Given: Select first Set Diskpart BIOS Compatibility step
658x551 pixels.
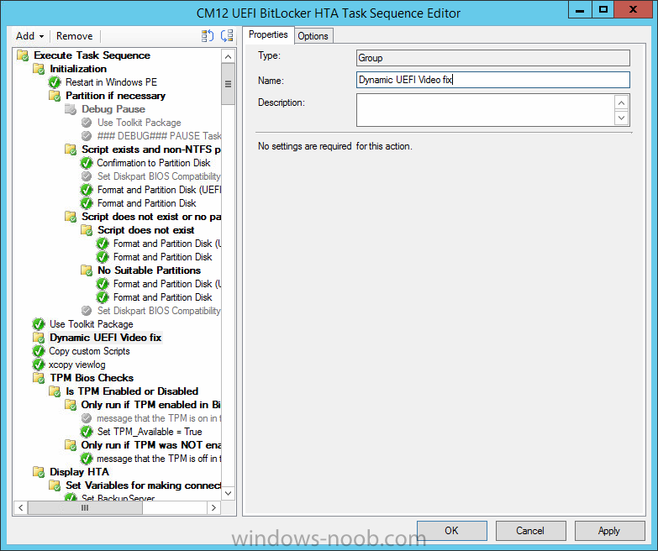Looking at the screenshot, I should click(x=159, y=176).
